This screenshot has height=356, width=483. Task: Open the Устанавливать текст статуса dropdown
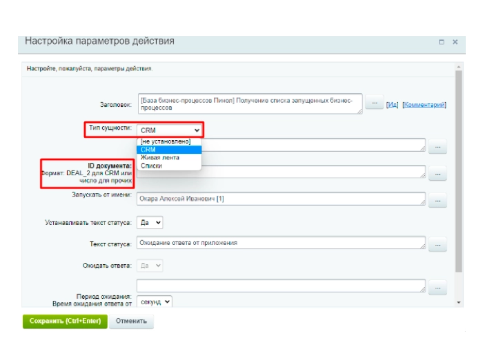tap(150, 223)
